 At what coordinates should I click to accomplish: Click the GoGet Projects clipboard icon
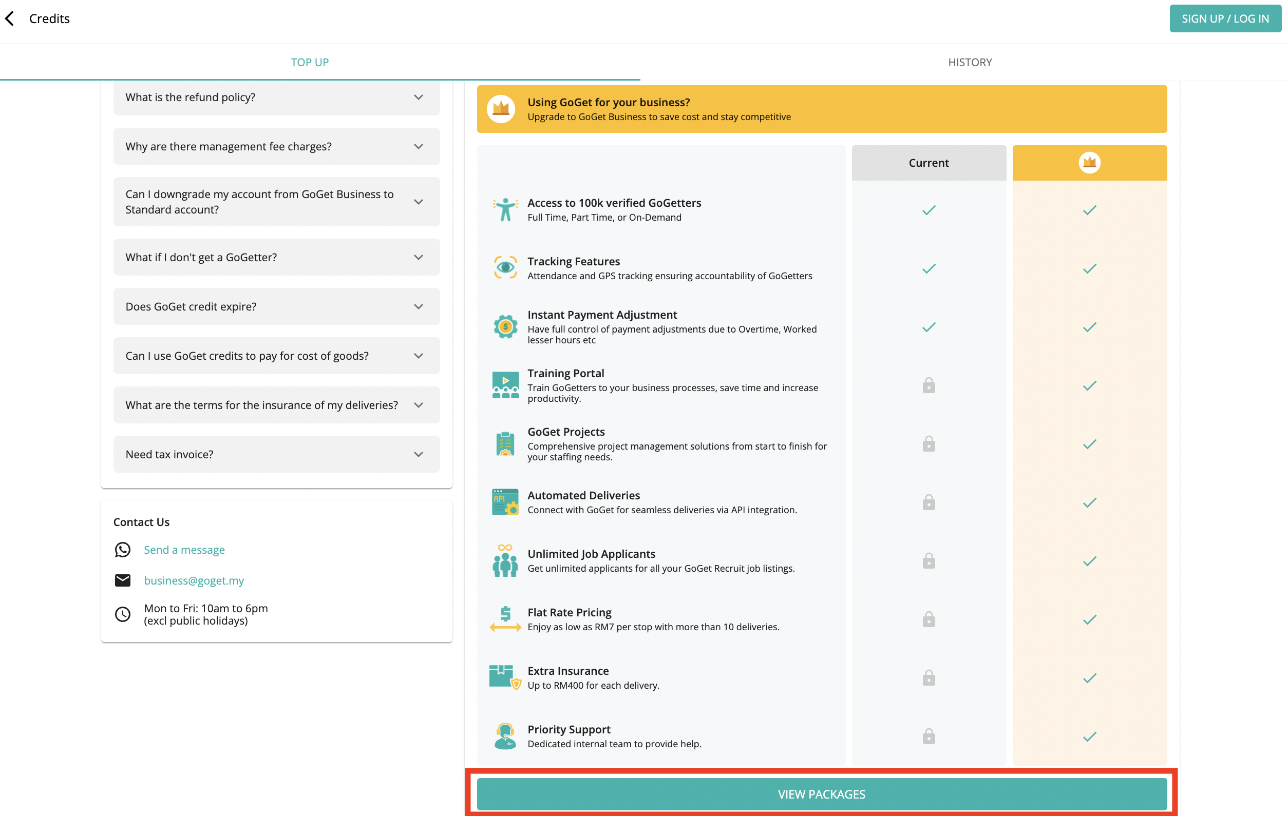(x=505, y=443)
